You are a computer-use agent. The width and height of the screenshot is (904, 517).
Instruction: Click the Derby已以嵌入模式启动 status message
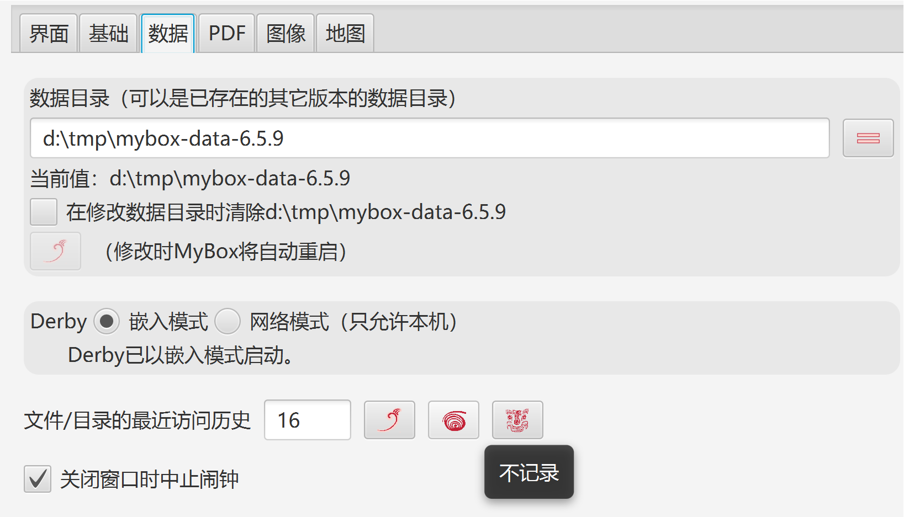tap(180, 355)
